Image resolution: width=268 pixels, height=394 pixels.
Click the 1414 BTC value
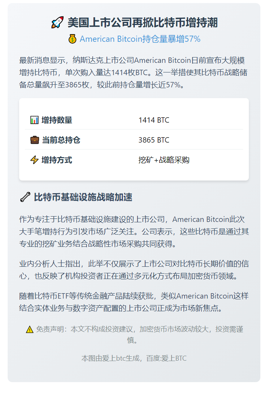click(x=154, y=120)
